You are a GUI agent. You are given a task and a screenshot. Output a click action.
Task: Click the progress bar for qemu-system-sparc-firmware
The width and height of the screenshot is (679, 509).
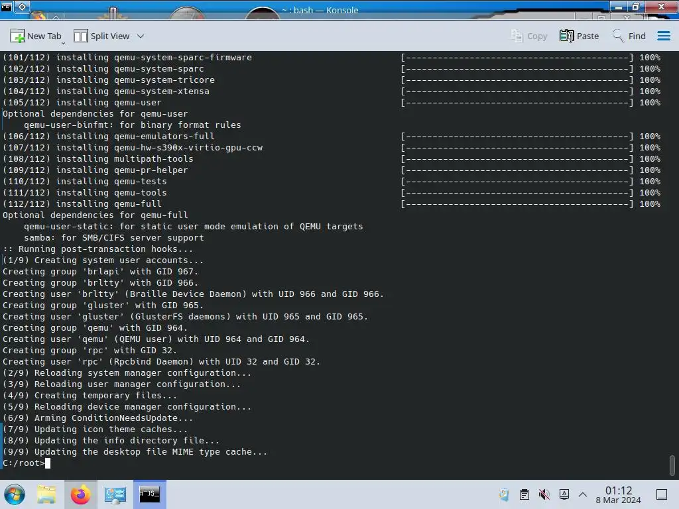coord(517,57)
